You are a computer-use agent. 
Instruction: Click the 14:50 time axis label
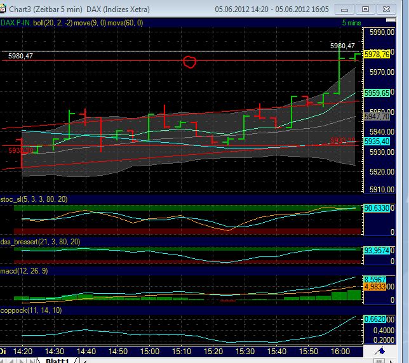(x=118, y=352)
